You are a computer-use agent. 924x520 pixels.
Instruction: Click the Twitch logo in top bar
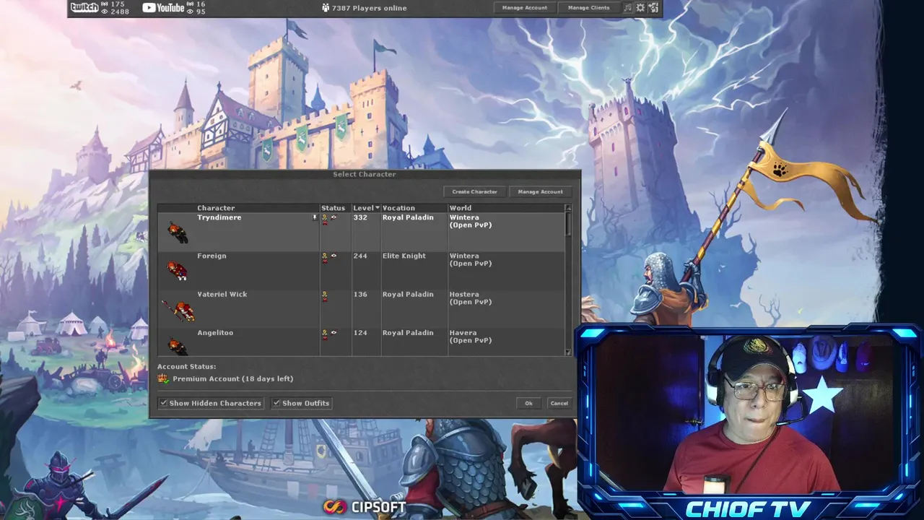tap(84, 8)
